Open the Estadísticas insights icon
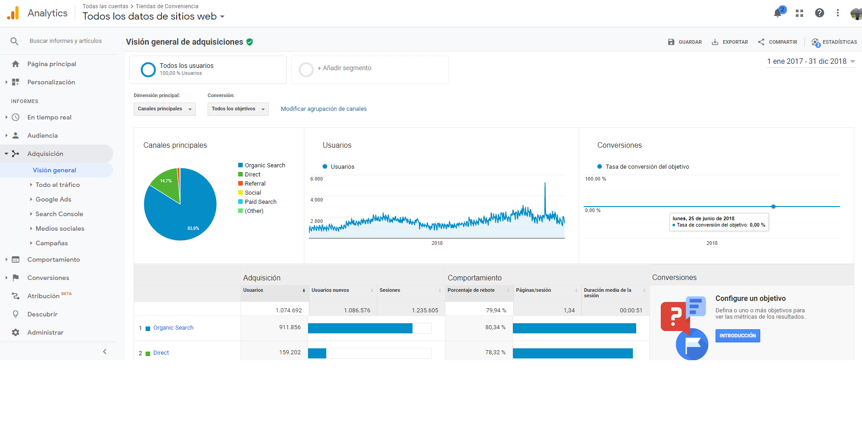This screenshot has height=440, width=862. pos(816,42)
